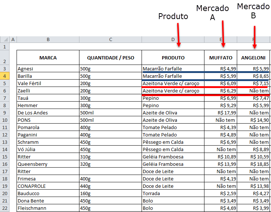Select column A header

(x=13, y=40)
